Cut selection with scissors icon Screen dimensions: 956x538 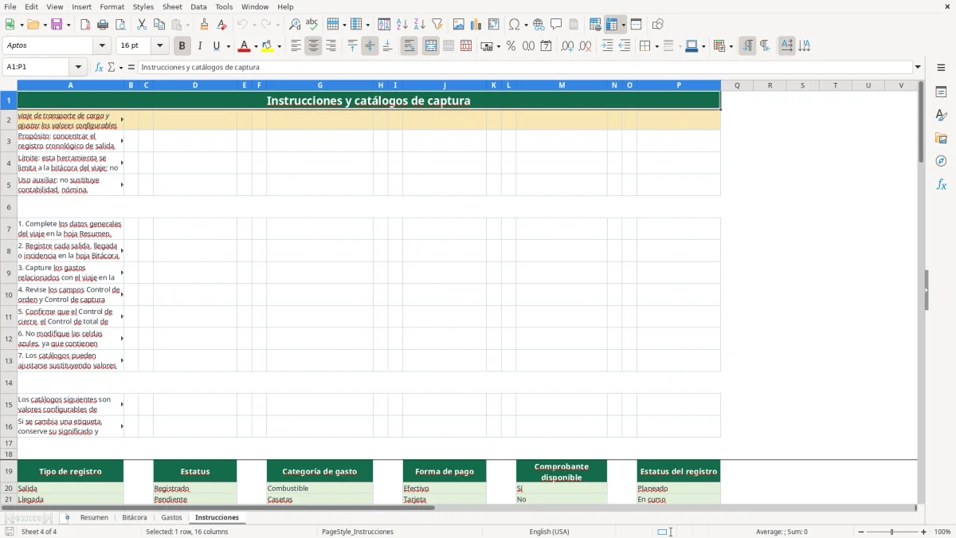coord(142,25)
